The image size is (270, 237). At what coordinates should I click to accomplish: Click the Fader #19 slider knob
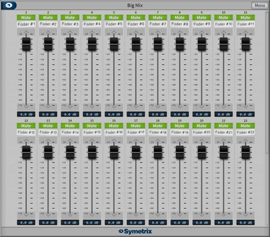coord(180,152)
